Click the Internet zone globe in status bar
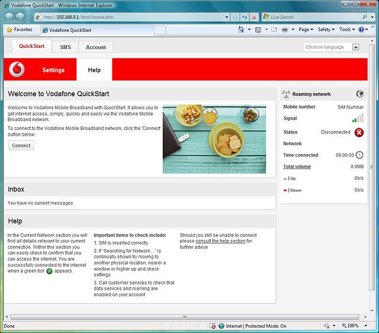The width and height of the screenshot is (379, 333). 221,326
